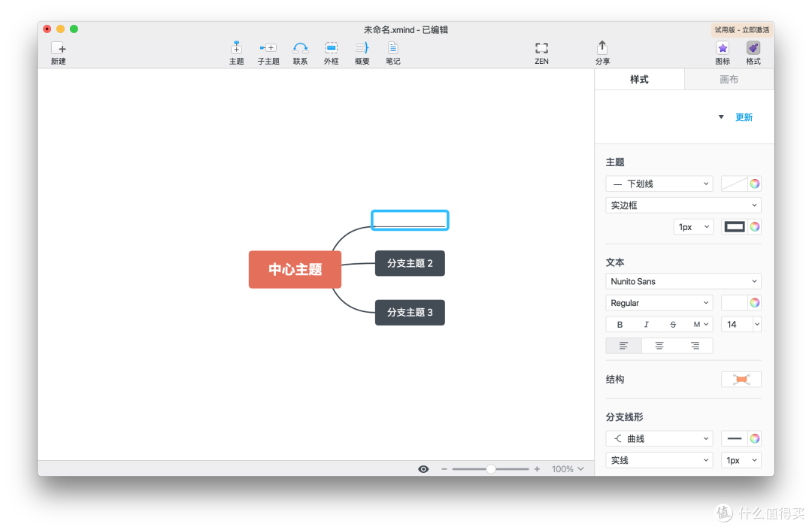Open the 实边框 border style dropdown
The height and width of the screenshot is (530, 812).
coord(683,205)
